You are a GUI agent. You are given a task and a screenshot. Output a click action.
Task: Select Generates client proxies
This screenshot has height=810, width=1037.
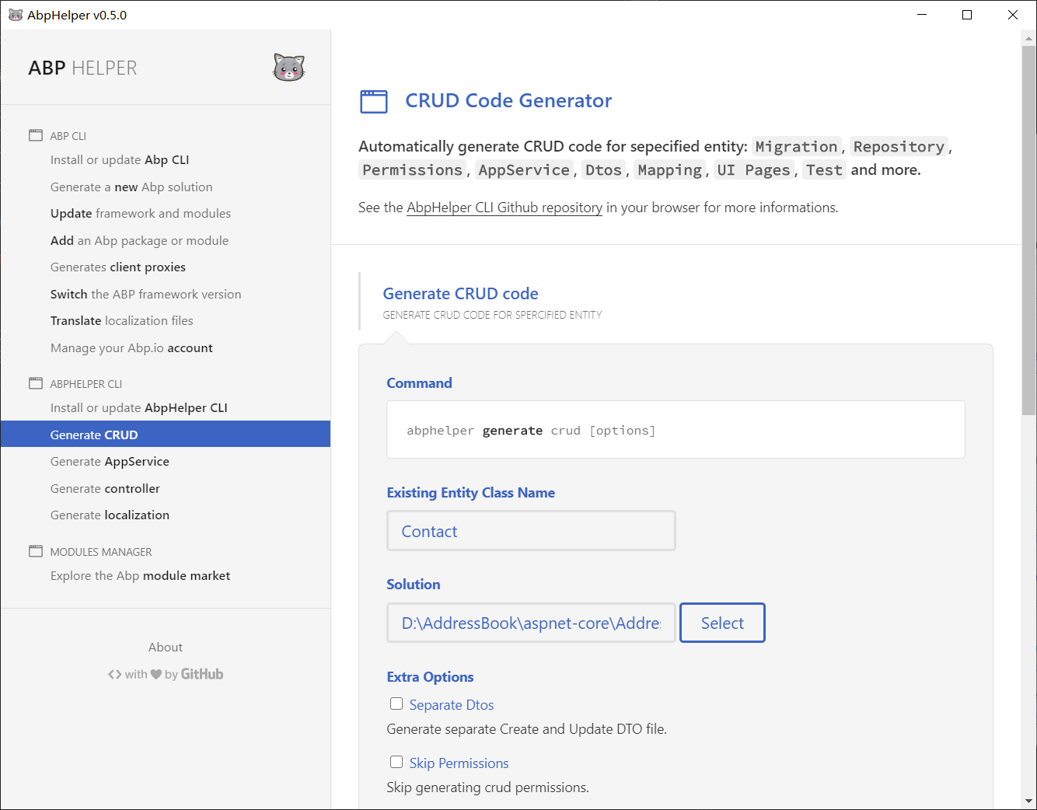pos(118,267)
